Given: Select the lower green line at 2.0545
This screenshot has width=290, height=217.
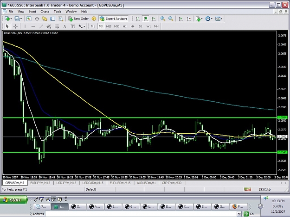Looking at the screenshot, I should [140, 152].
